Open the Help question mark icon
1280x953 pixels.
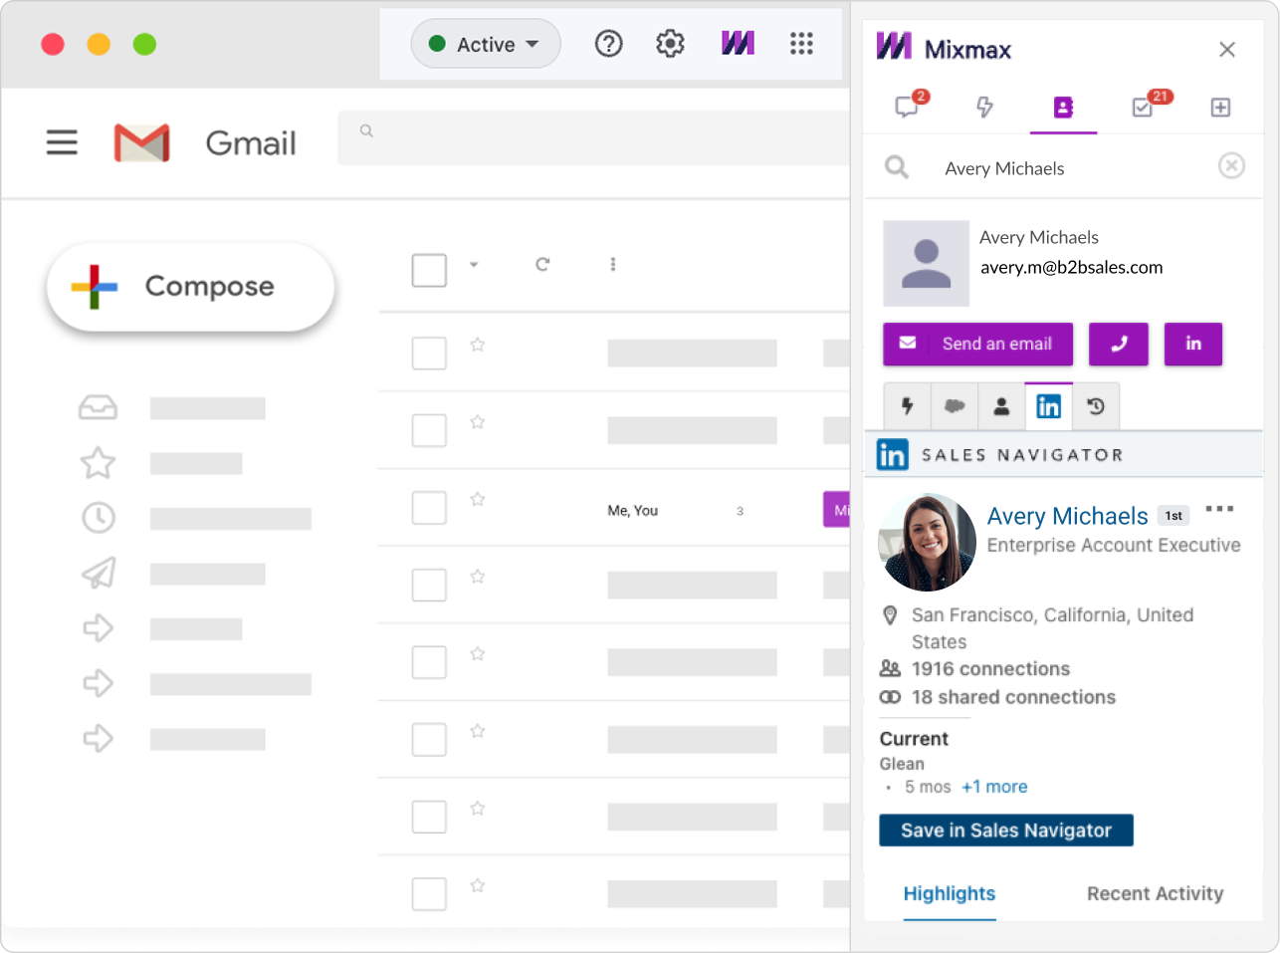coord(608,44)
